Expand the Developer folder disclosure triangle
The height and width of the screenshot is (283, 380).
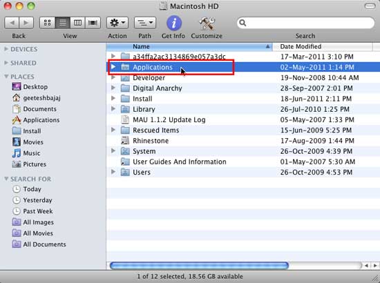[113, 77]
